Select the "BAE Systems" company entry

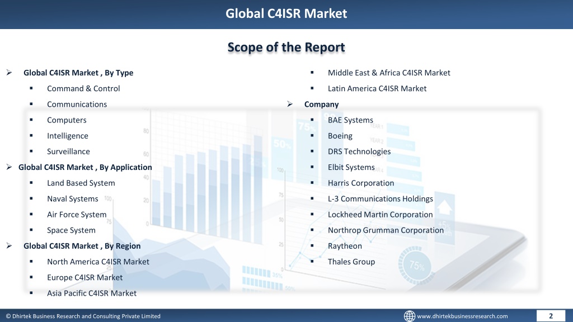coord(350,120)
